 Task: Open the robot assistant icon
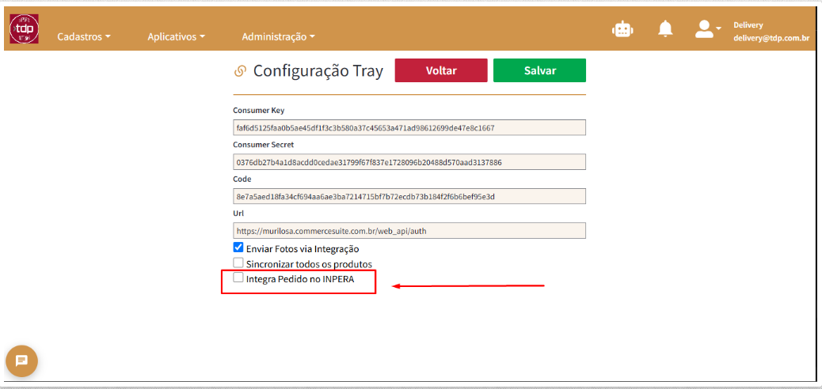tap(622, 29)
